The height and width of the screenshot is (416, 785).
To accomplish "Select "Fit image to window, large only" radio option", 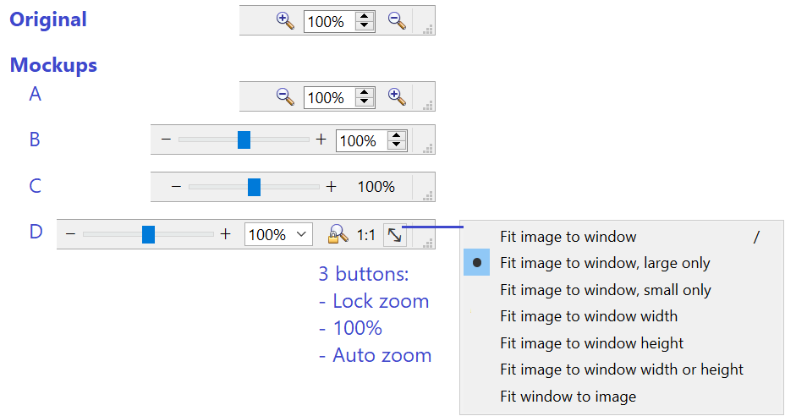I will (605, 263).
